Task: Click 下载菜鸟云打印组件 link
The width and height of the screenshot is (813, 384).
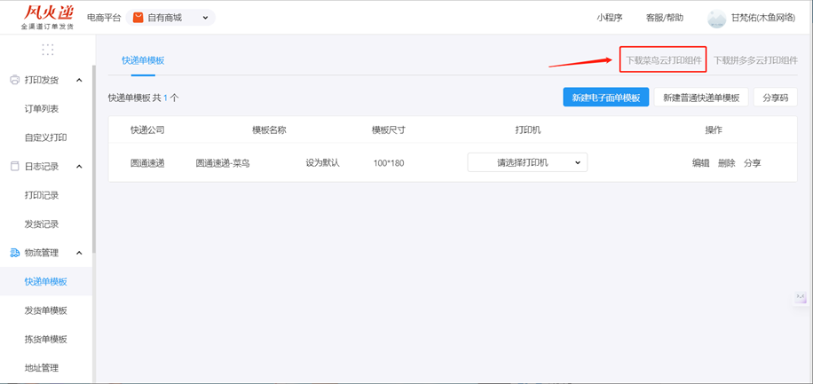Action: (x=664, y=60)
